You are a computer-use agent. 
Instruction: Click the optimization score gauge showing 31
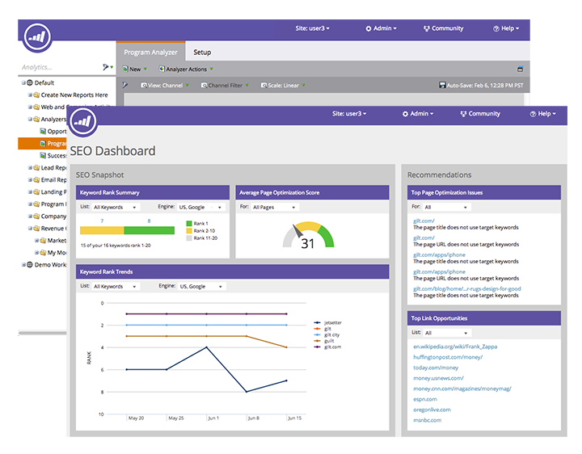coord(308,236)
